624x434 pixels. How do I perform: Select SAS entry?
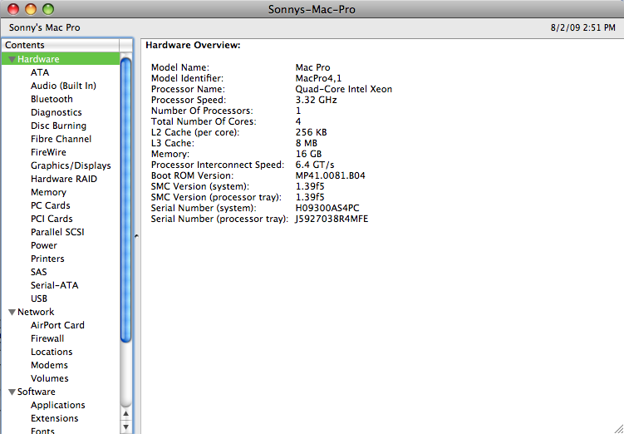pyautogui.click(x=38, y=272)
